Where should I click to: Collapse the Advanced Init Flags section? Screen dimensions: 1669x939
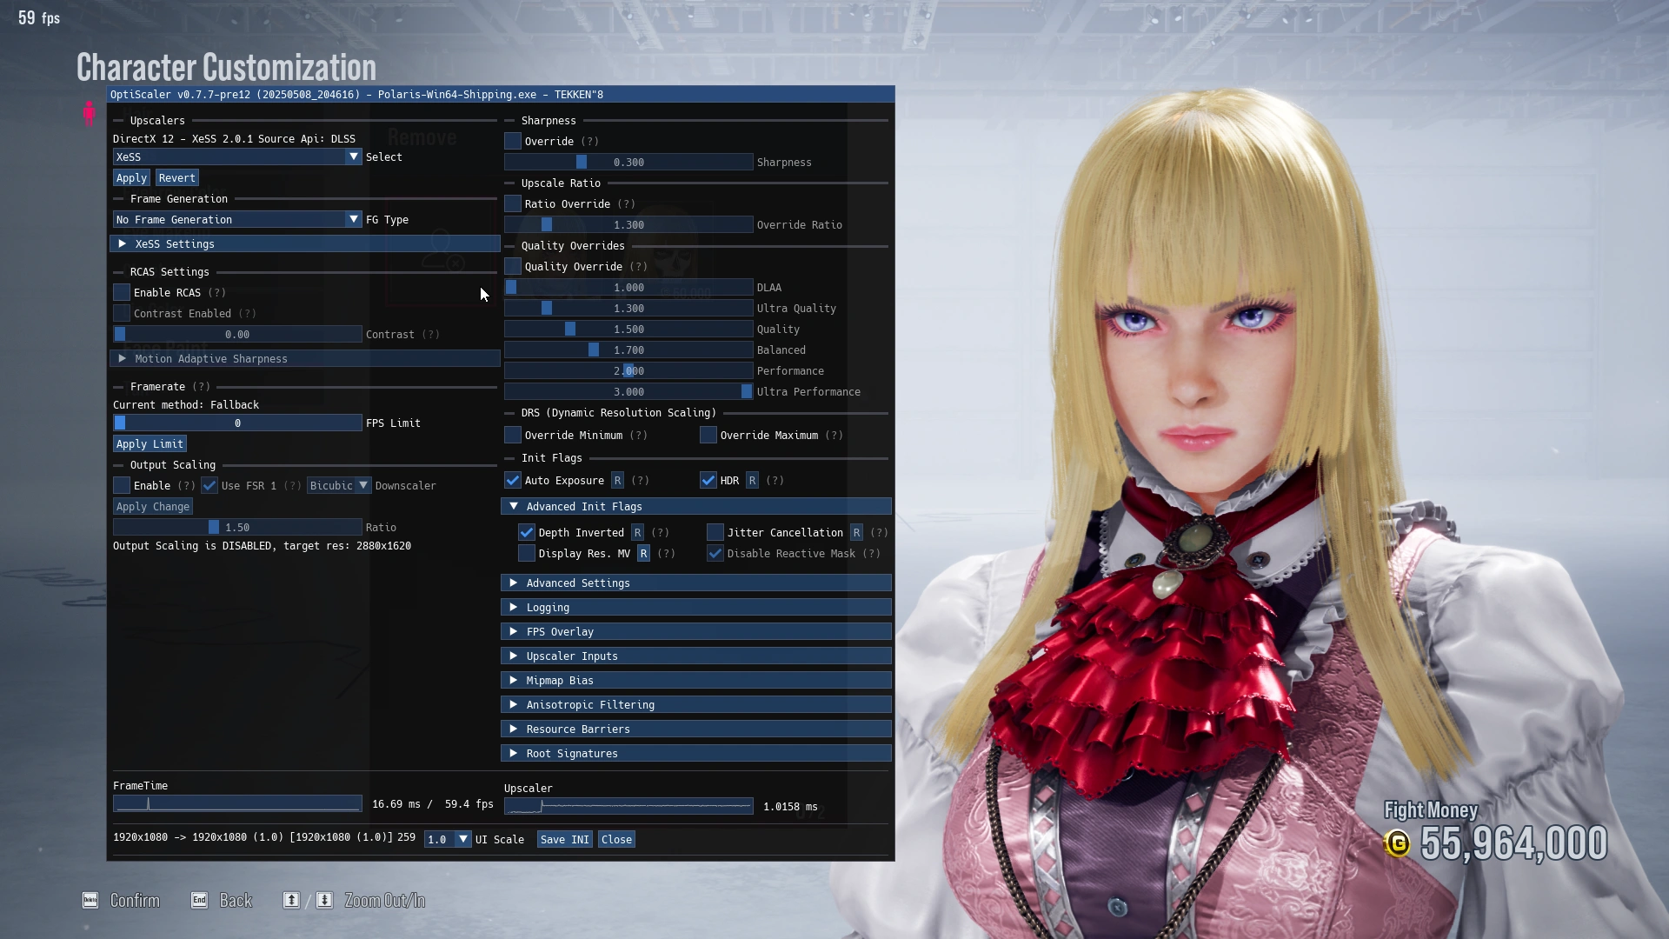pyautogui.click(x=696, y=506)
